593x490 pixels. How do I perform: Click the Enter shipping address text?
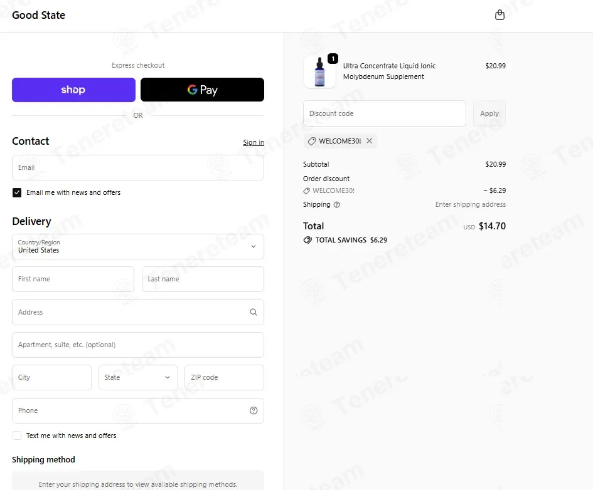pyautogui.click(x=471, y=205)
